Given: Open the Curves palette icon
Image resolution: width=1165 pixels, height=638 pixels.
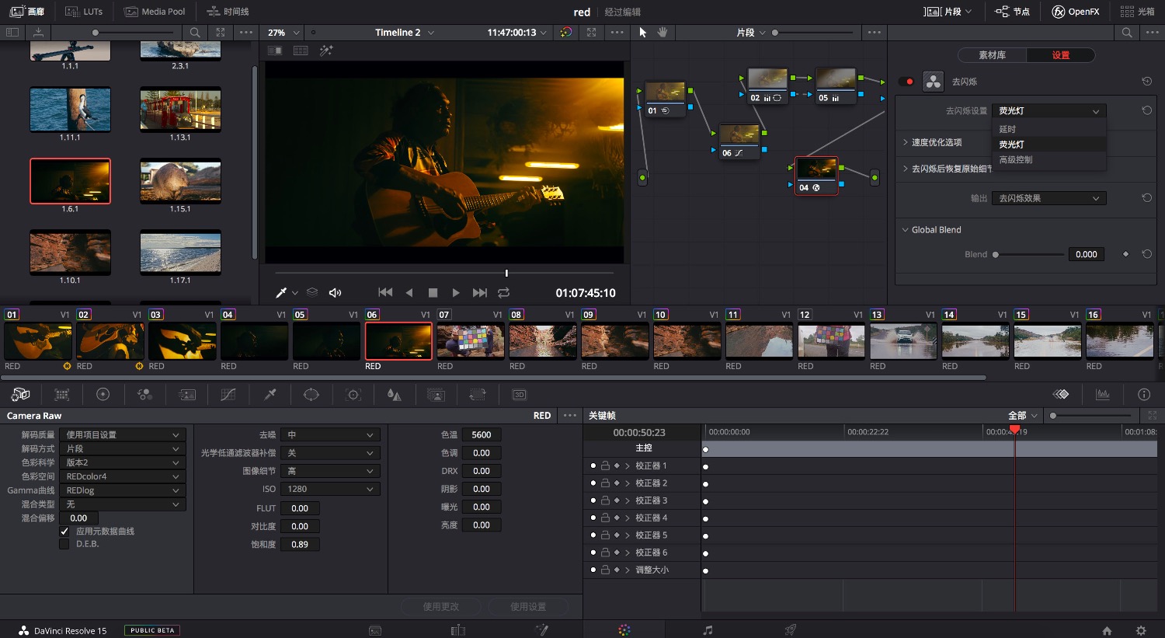Looking at the screenshot, I should [x=228, y=395].
